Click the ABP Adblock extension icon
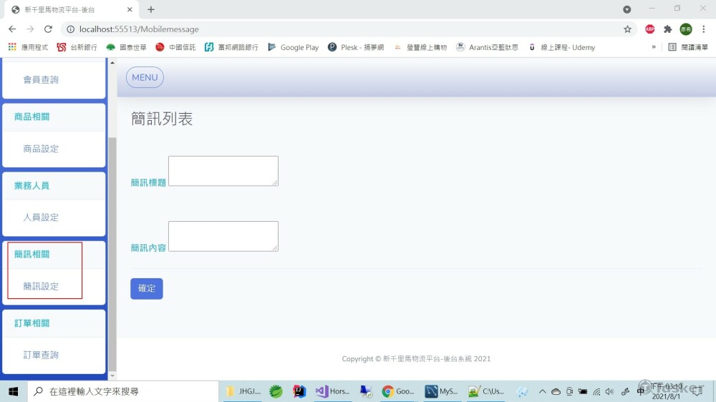Viewport: 716px width, 402px height. click(650, 29)
